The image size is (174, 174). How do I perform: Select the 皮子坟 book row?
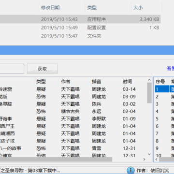[73, 141]
